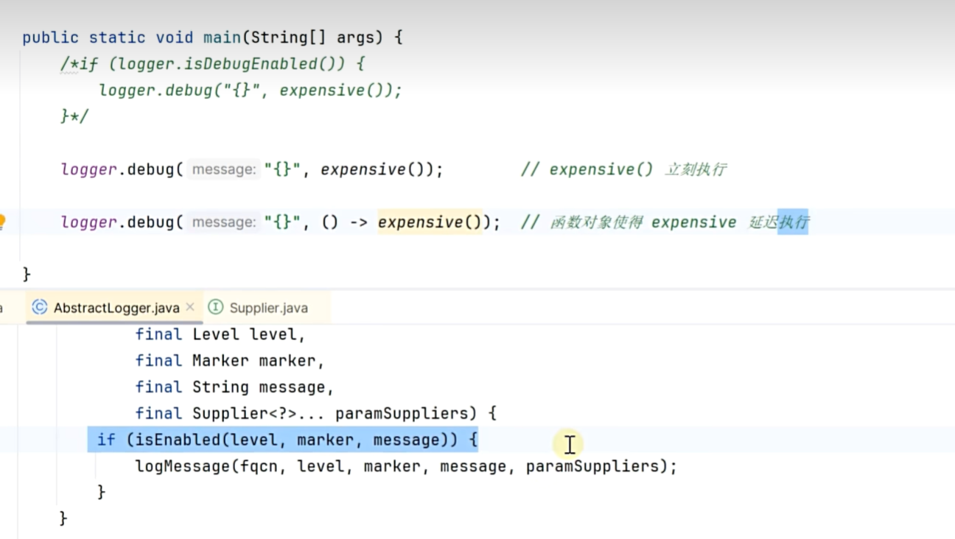
Task: Click the first 'message:' parameter hint
Action: (223, 169)
